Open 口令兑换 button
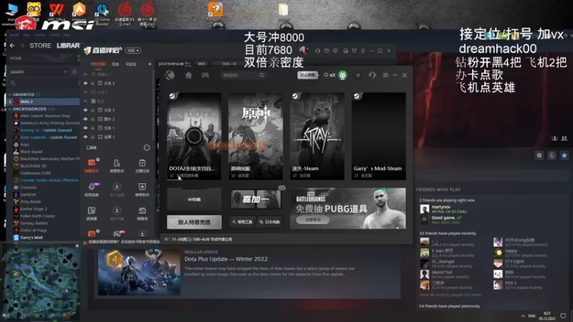The image size is (573, 322). click(x=269, y=222)
